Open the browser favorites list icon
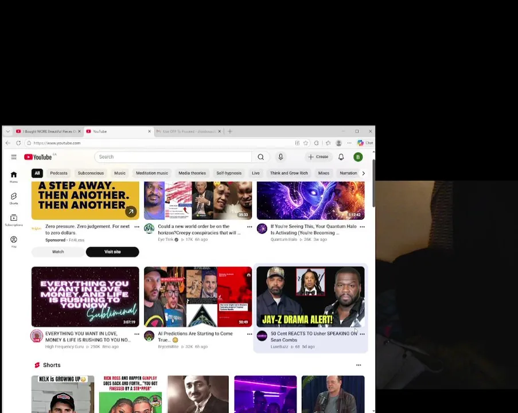518x413 pixels. coord(328,143)
